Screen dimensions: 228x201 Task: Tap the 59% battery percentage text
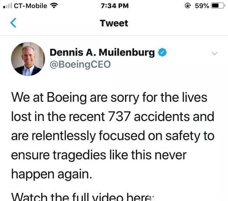click(202, 6)
